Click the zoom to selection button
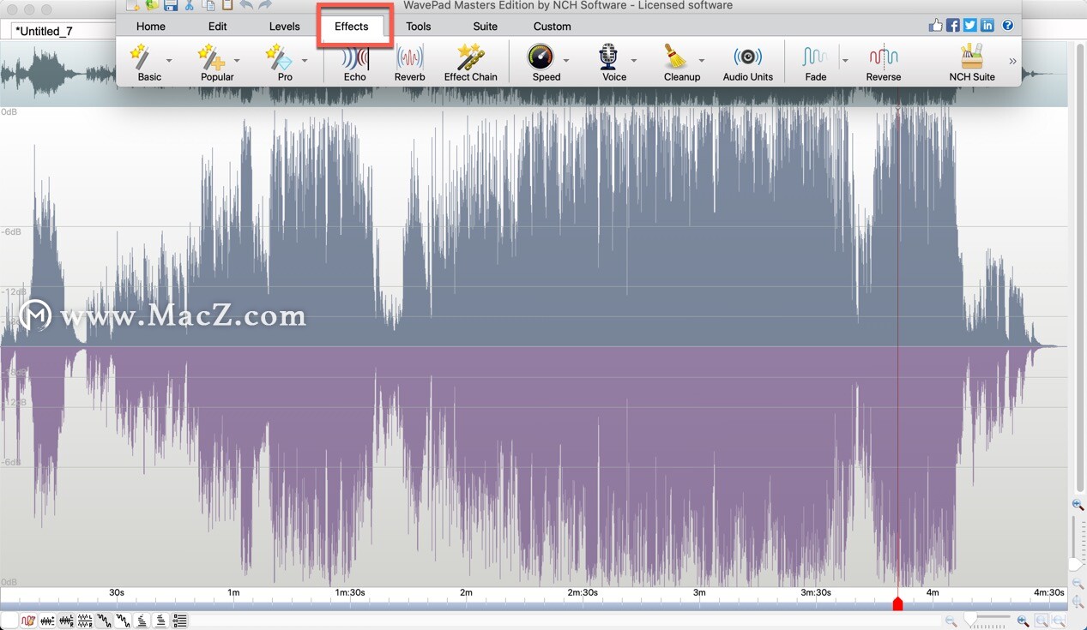This screenshot has height=630, width=1087. click(x=1041, y=621)
